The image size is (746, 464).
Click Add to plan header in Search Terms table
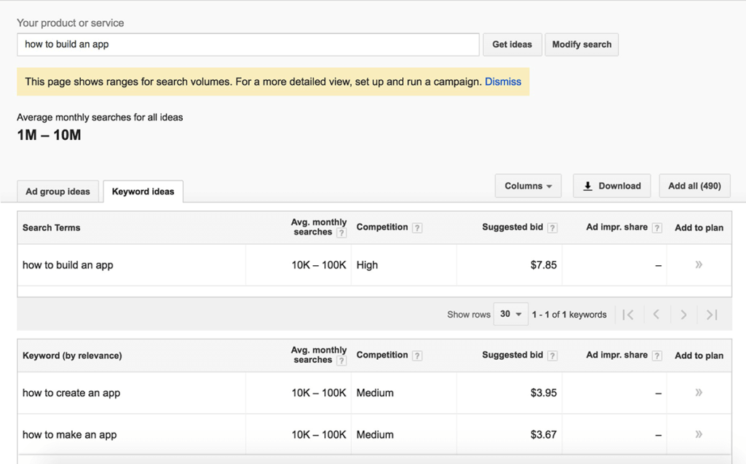(x=699, y=227)
